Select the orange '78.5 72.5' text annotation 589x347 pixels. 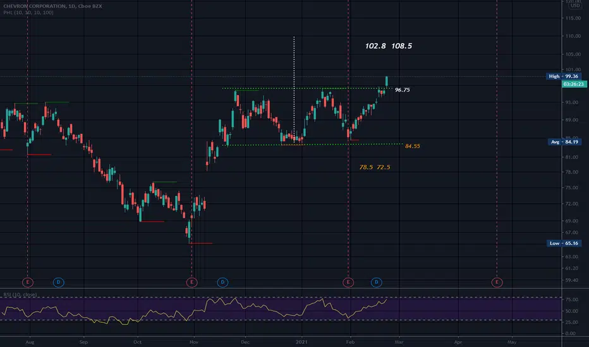(x=375, y=167)
